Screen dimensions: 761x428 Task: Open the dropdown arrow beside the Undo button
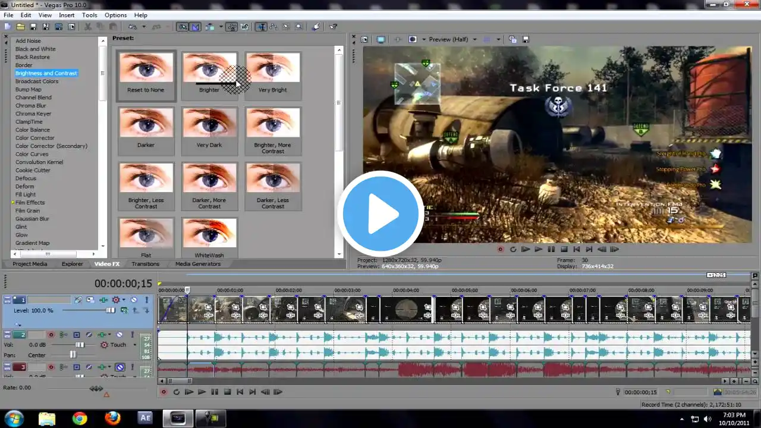[144, 27]
